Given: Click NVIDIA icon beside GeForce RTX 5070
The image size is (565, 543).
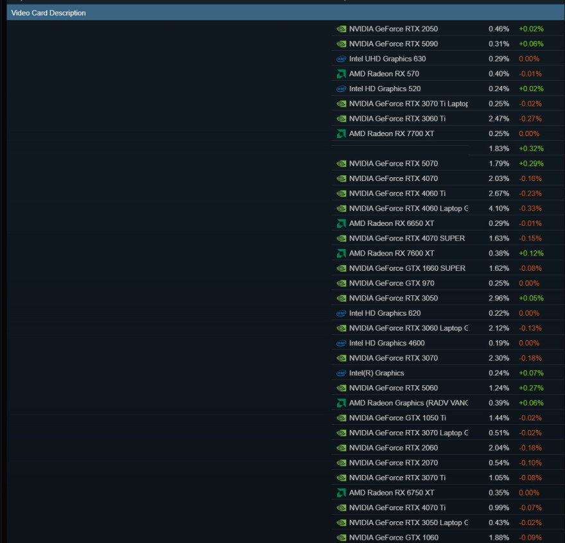Looking at the screenshot, I should [x=341, y=164].
